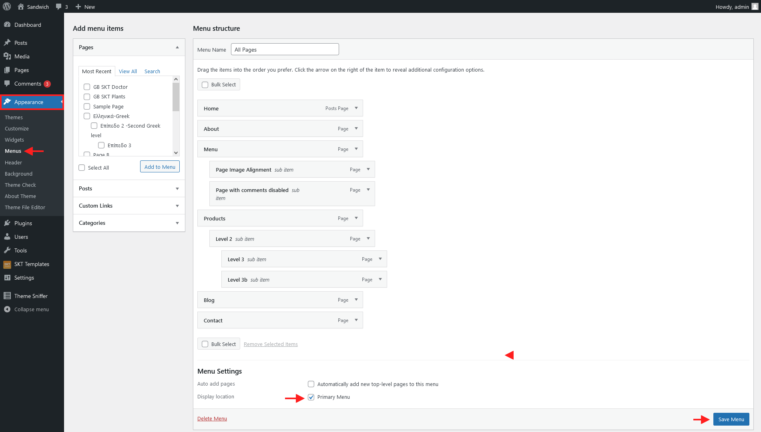
Task: Click the Theme Sniffer icon
Action: pyautogui.click(x=7, y=296)
